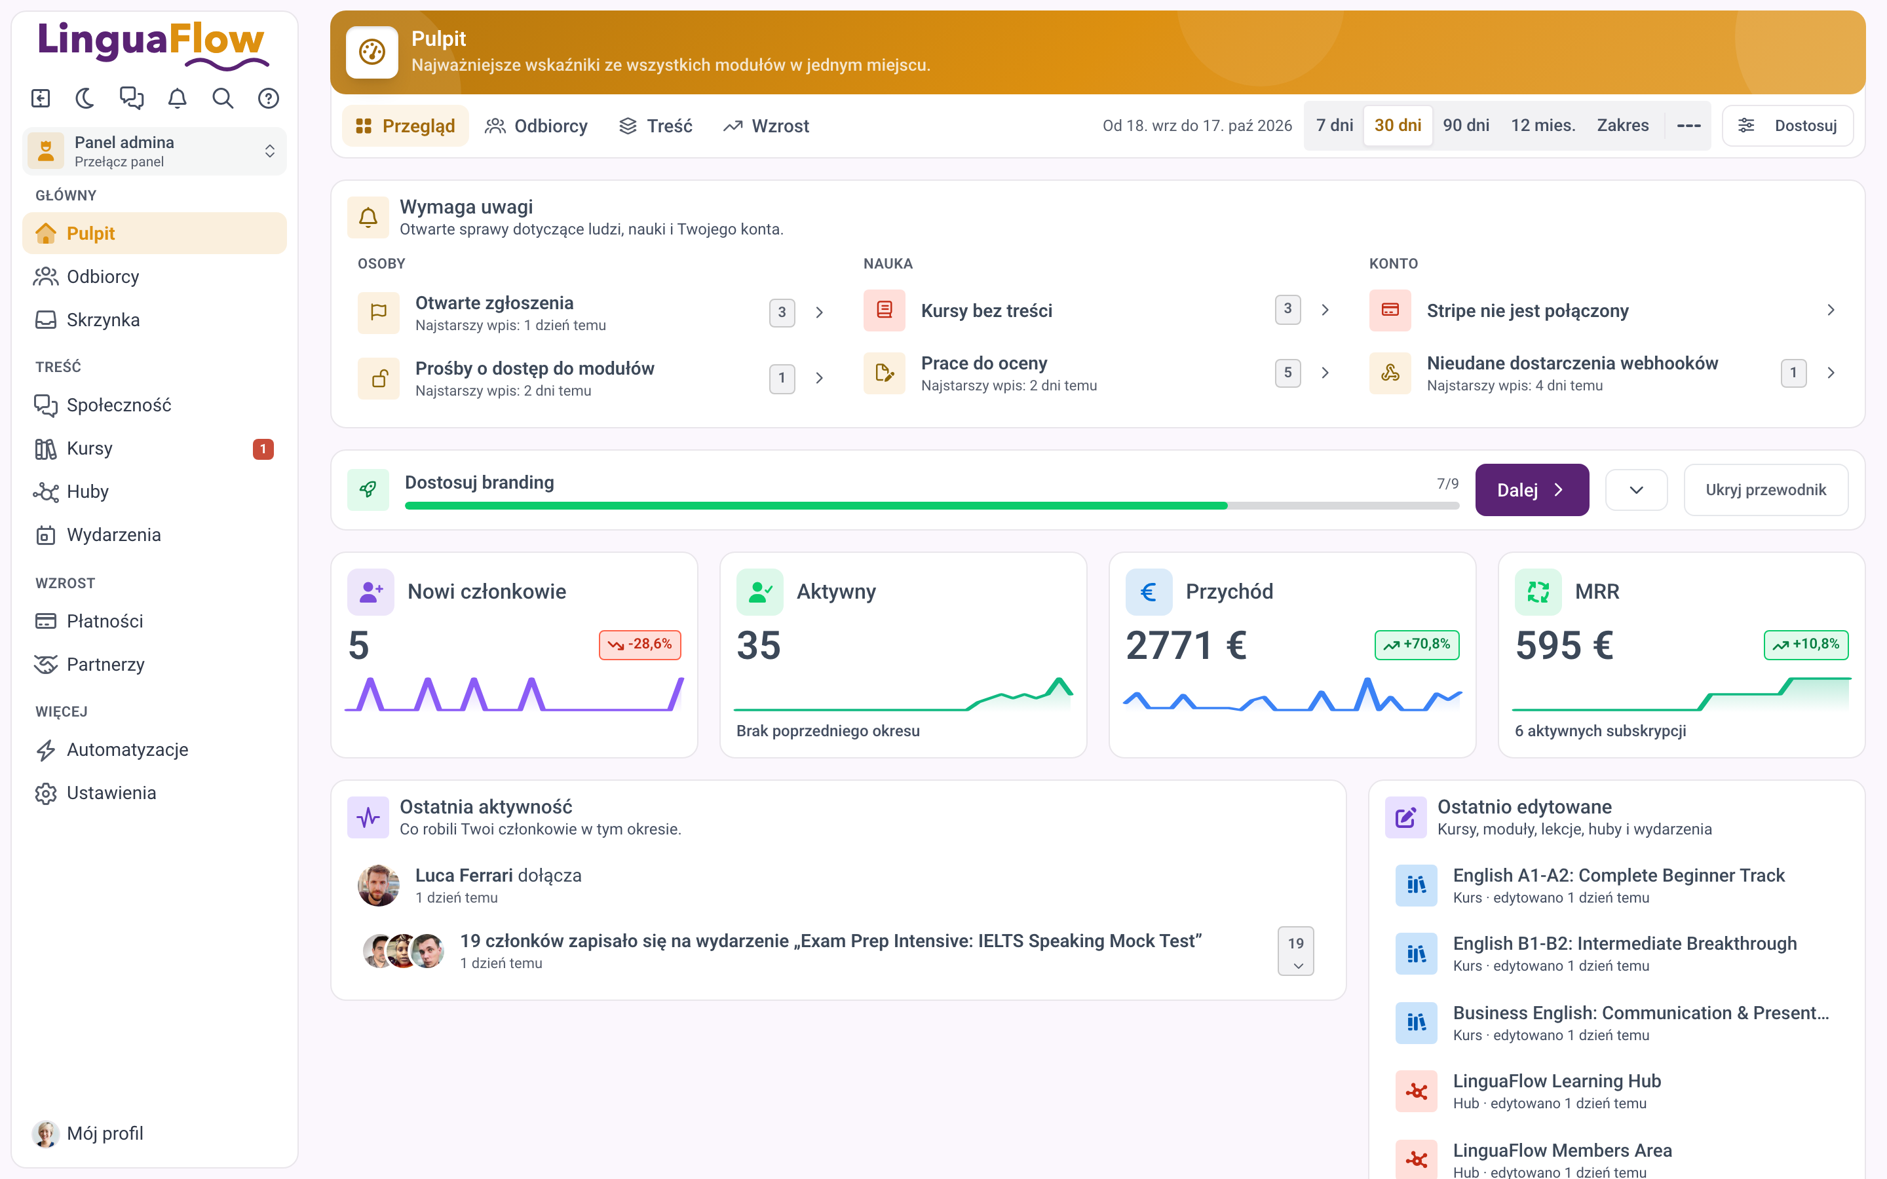
Task: Click the Automatyzacje lightning icon
Action: click(46, 750)
